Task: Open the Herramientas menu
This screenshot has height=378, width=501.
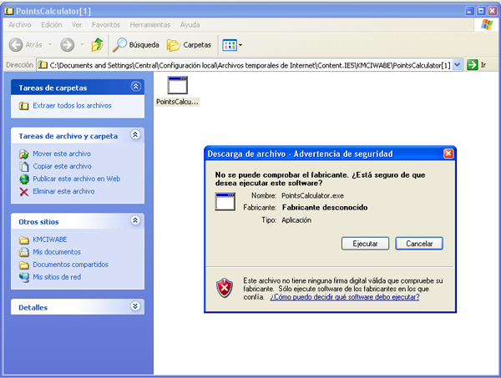Action: (x=149, y=25)
